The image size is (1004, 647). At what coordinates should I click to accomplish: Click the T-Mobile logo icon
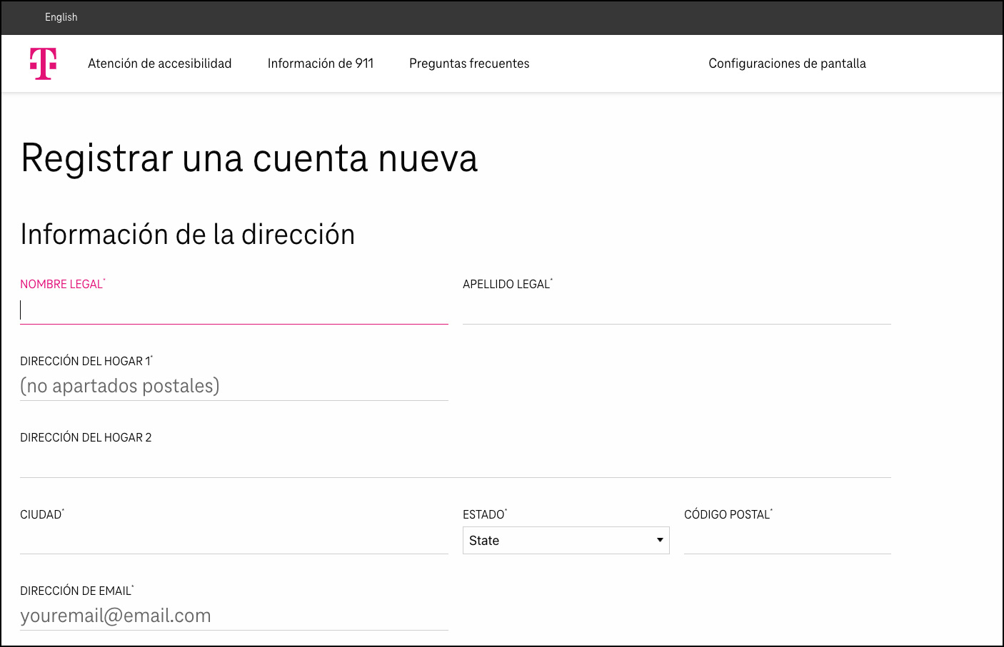click(x=43, y=63)
